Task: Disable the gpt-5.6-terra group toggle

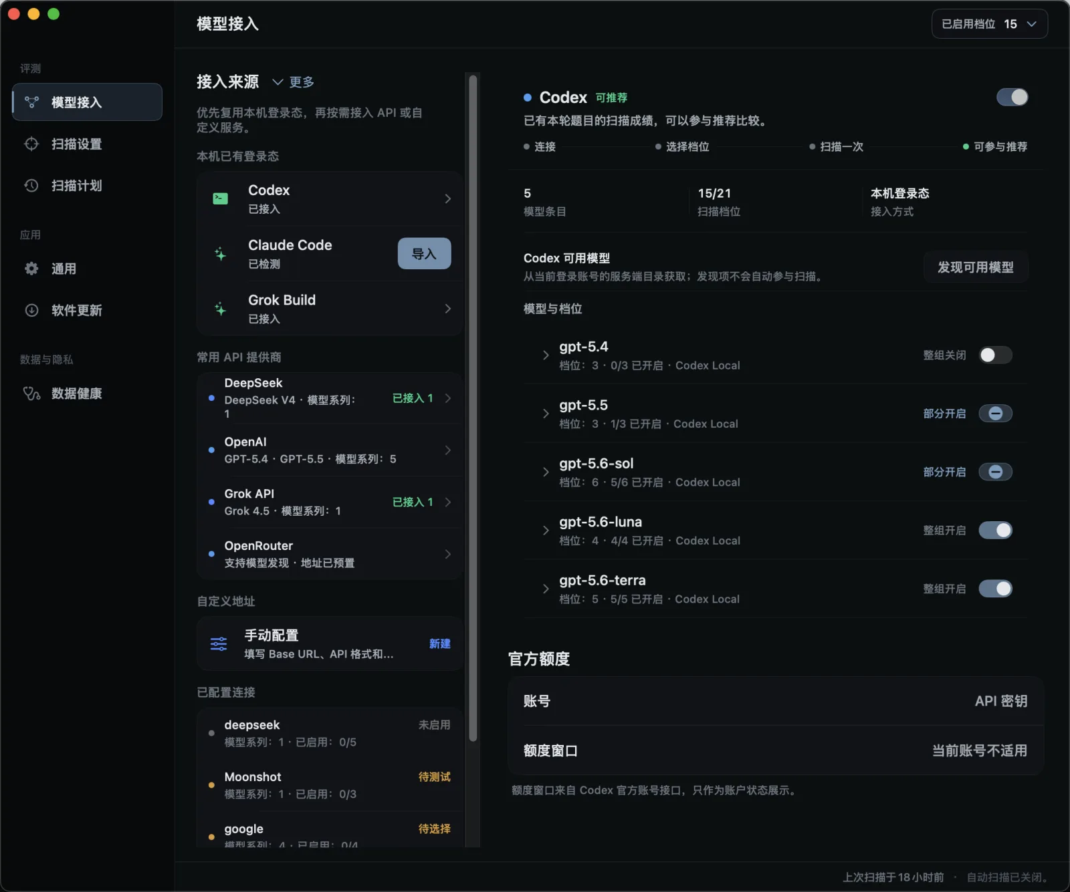Action: click(x=995, y=589)
